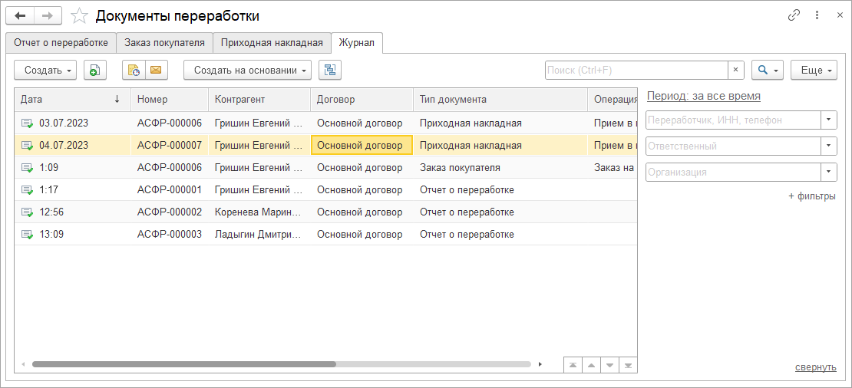Open the Приходная накладная tab
This screenshot has height=388, width=852.
272,43
